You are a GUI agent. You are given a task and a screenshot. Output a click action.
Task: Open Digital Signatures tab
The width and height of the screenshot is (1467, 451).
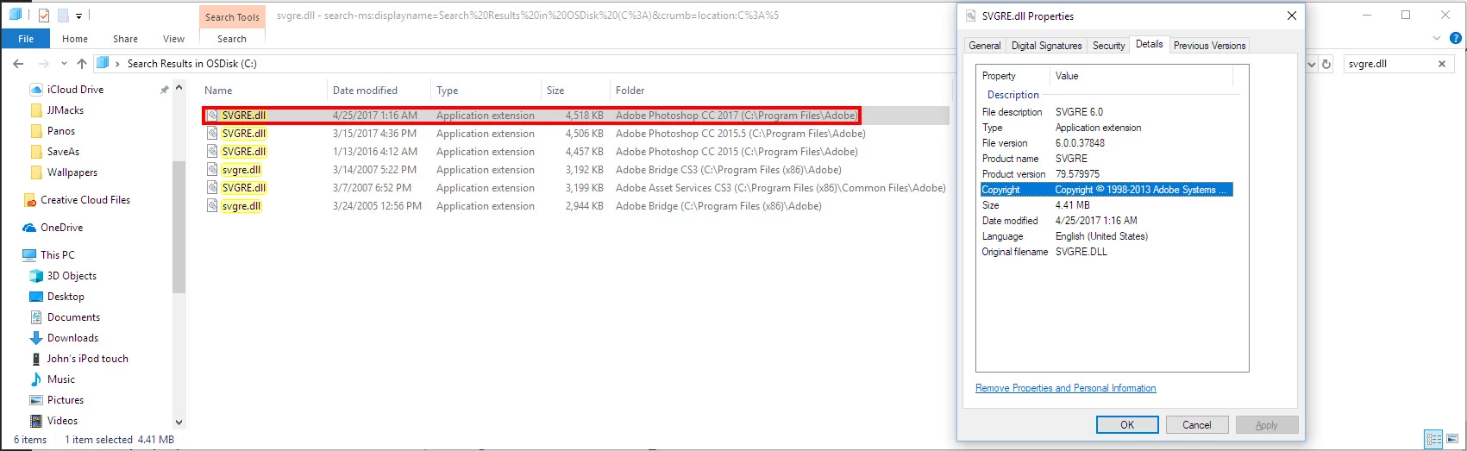pyautogui.click(x=1046, y=46)
